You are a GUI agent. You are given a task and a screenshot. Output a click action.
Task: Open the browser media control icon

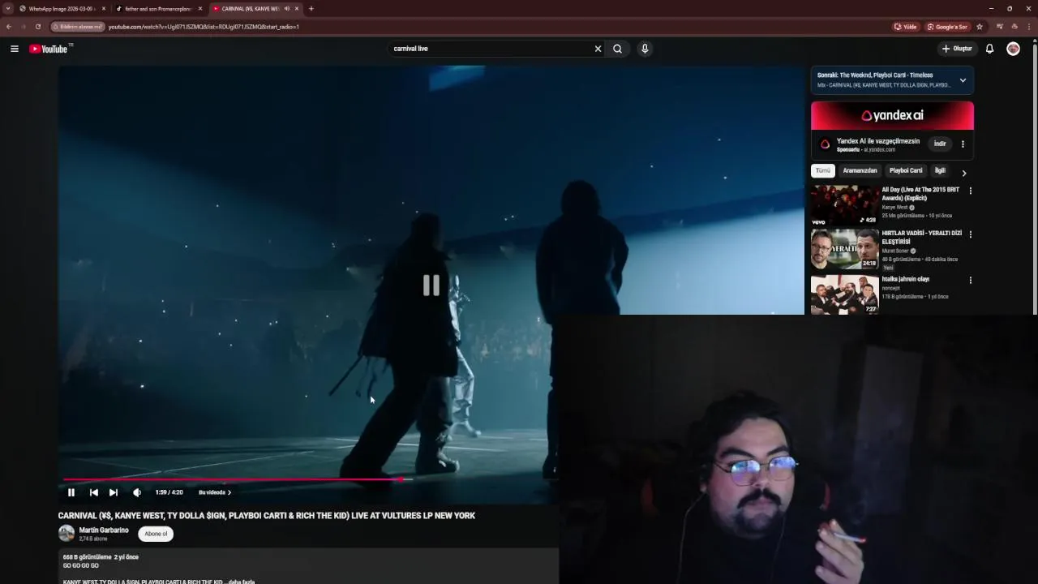tap(1000, 27)
